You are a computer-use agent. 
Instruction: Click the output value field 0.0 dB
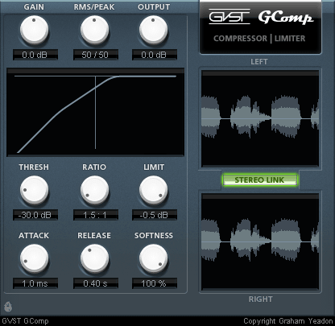point(155,55)
